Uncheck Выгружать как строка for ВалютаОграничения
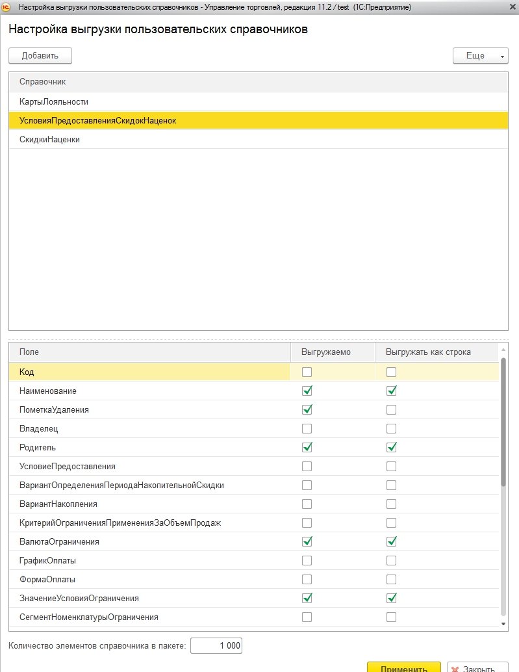Screen dimensions: 519x672 pos(392,542)
